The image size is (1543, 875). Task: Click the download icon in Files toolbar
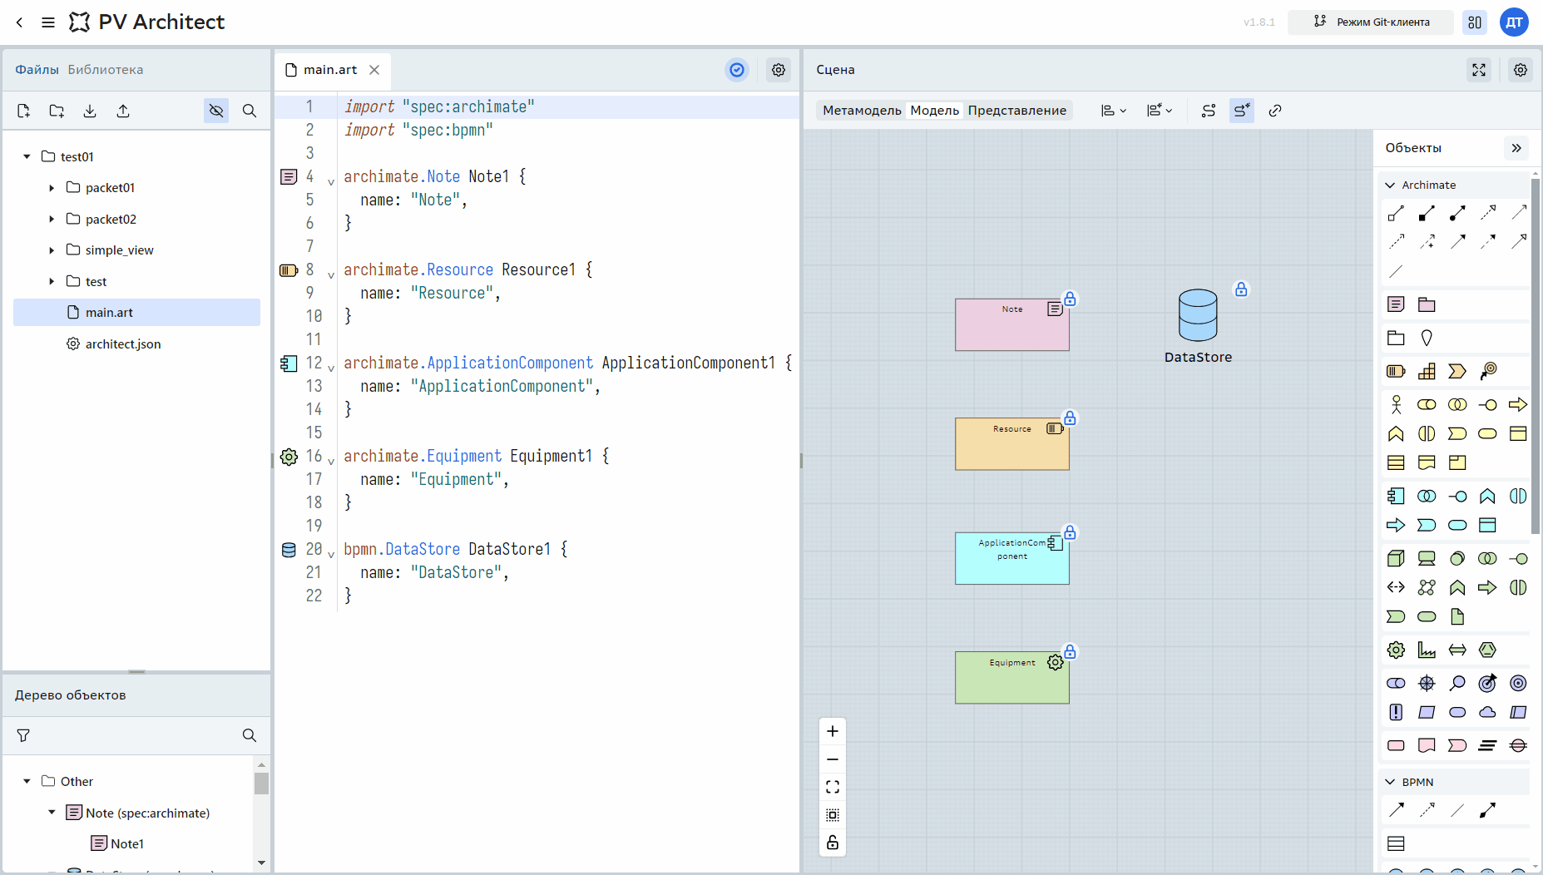click(90, 111)
